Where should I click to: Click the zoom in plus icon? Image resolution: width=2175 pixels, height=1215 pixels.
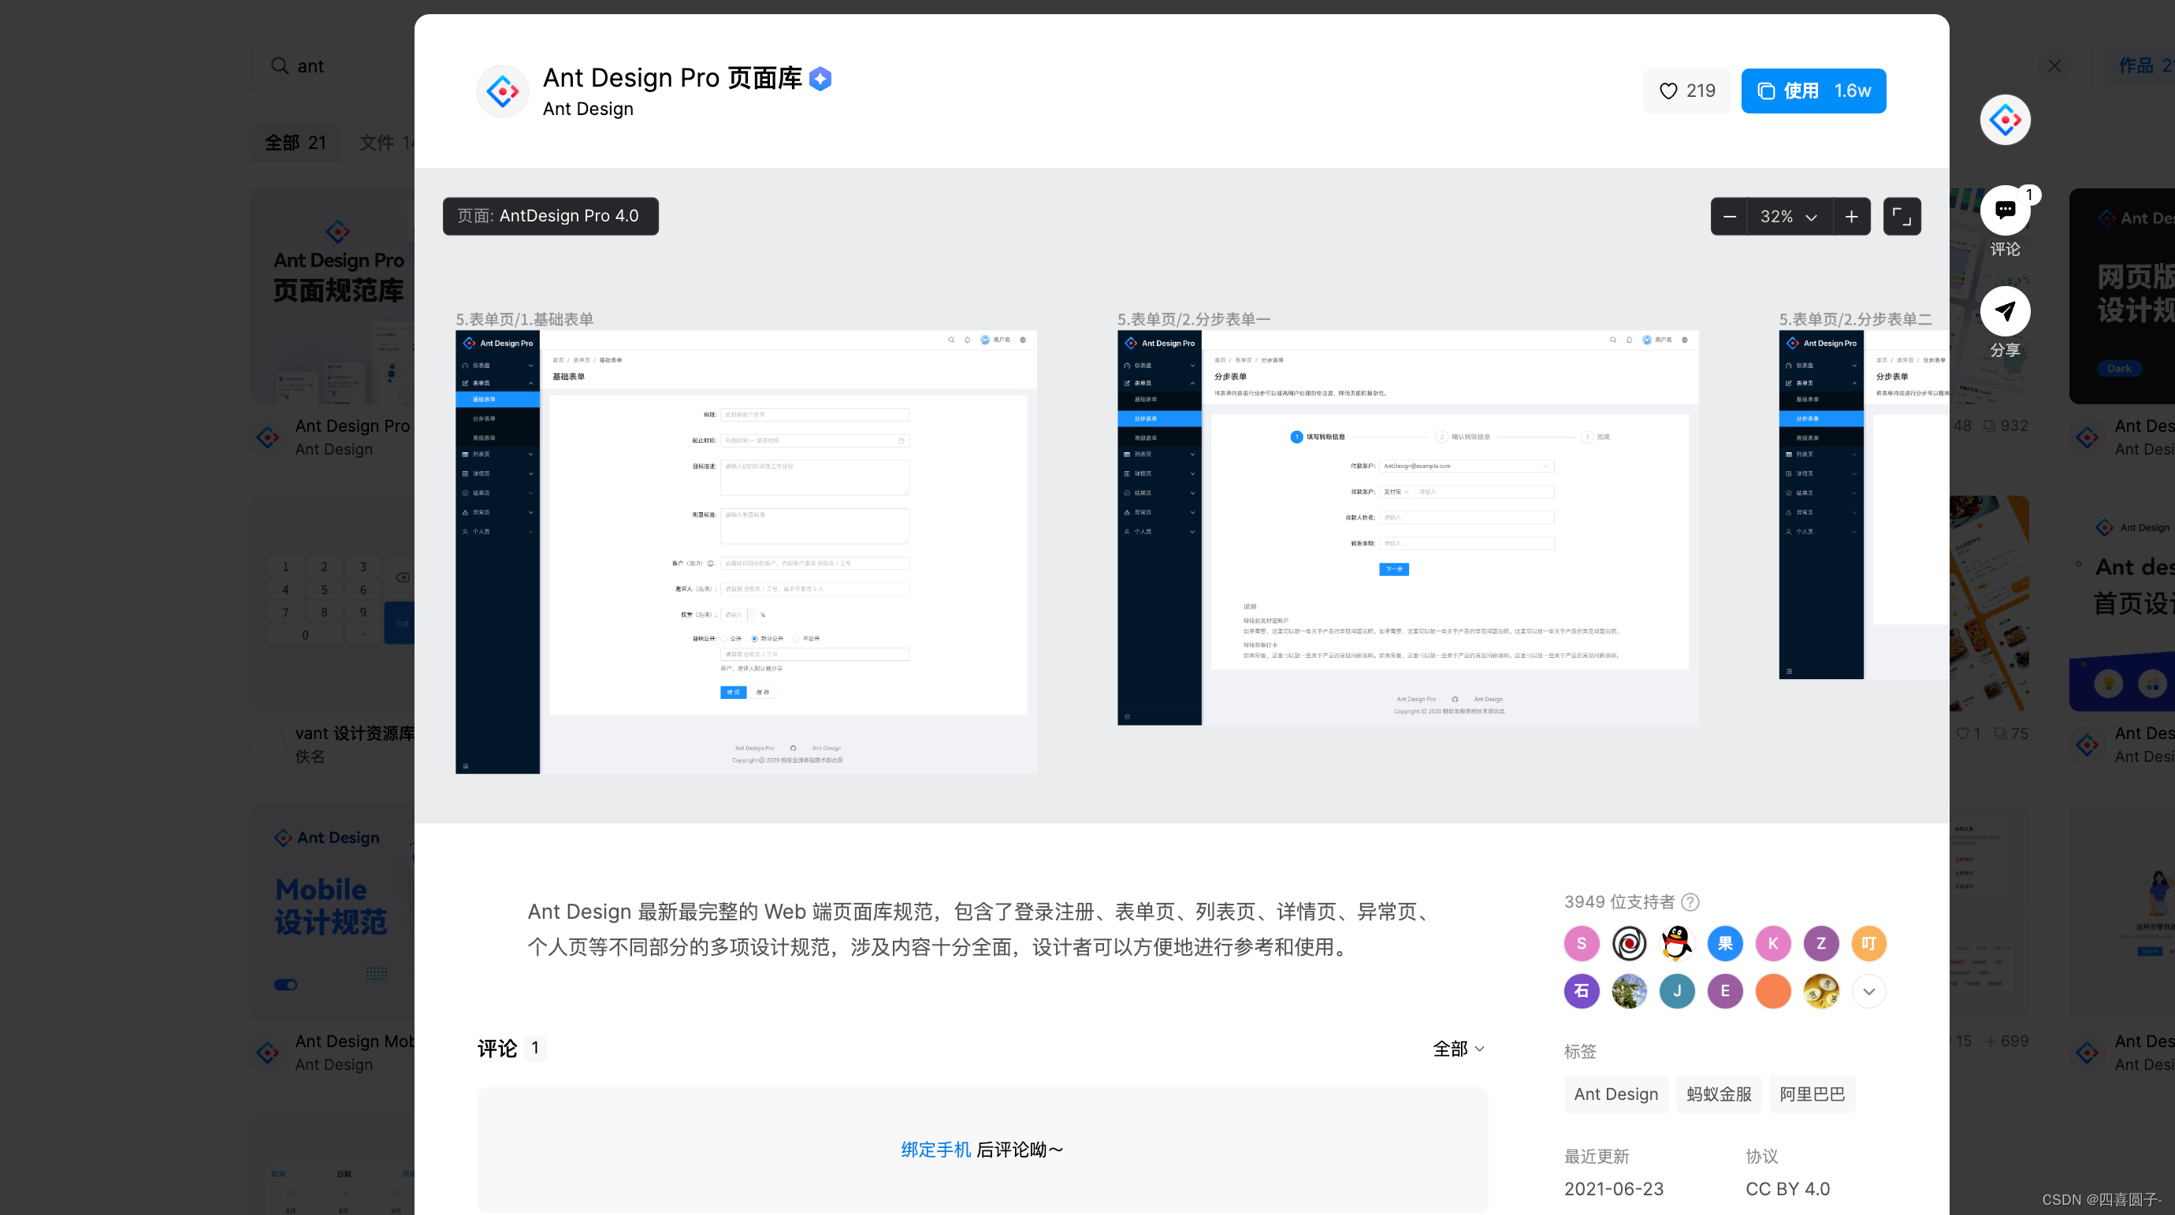point(1851,217)
